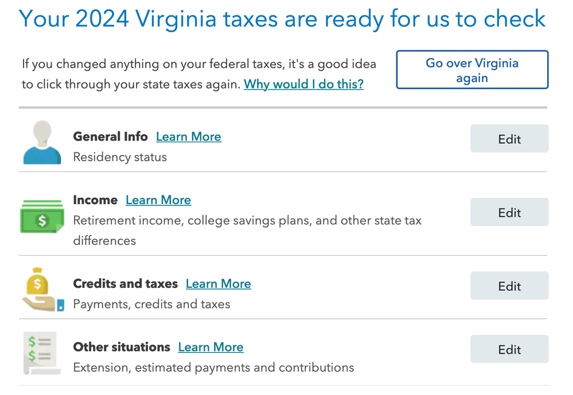Click the 2024 Virginia taxes page title
The image size is (573, 395).
coord(282,19)
